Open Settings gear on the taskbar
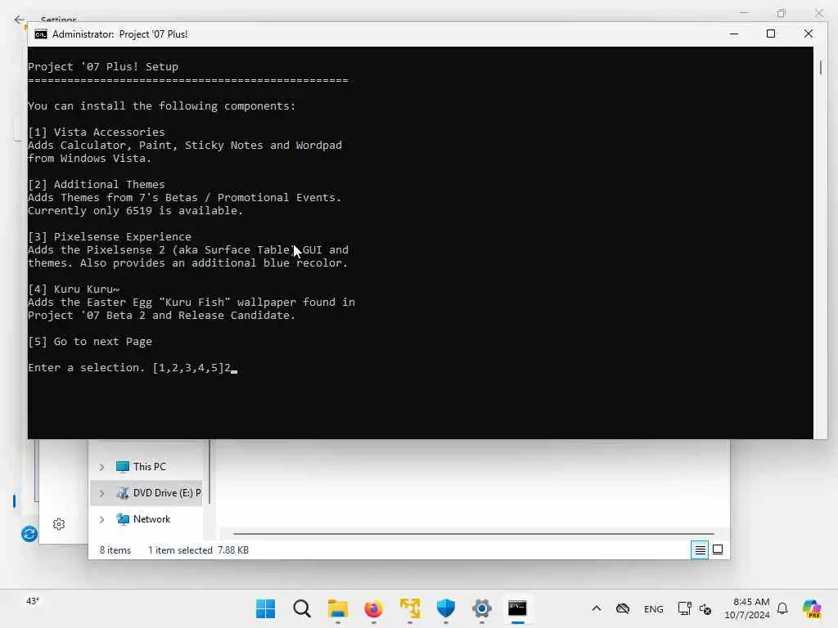Image resolution: width=838 pixels, height=628 pixels. [481, 608]
